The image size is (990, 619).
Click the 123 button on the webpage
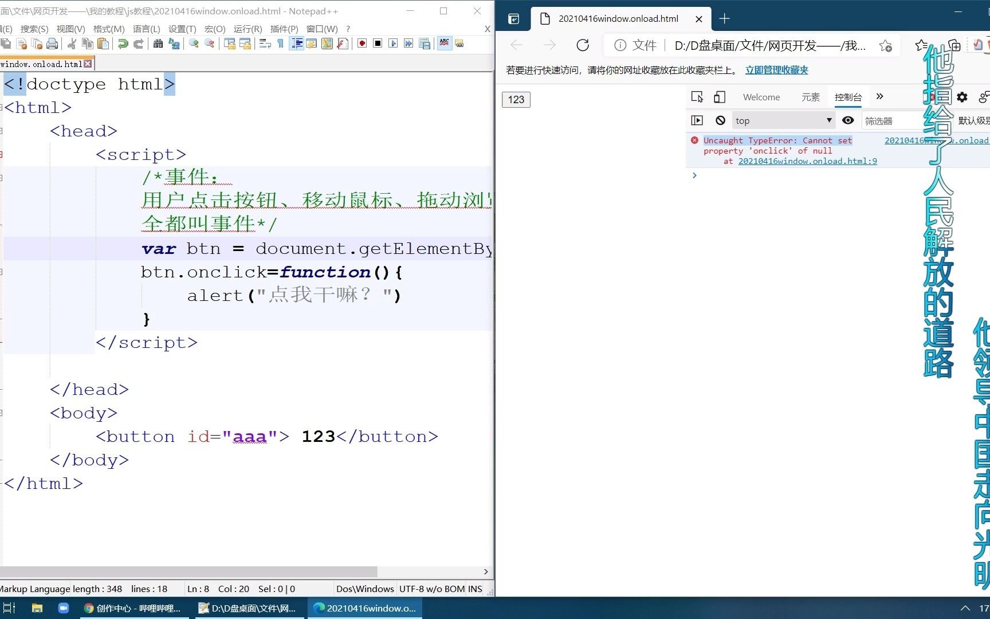(x=516, y=100)
